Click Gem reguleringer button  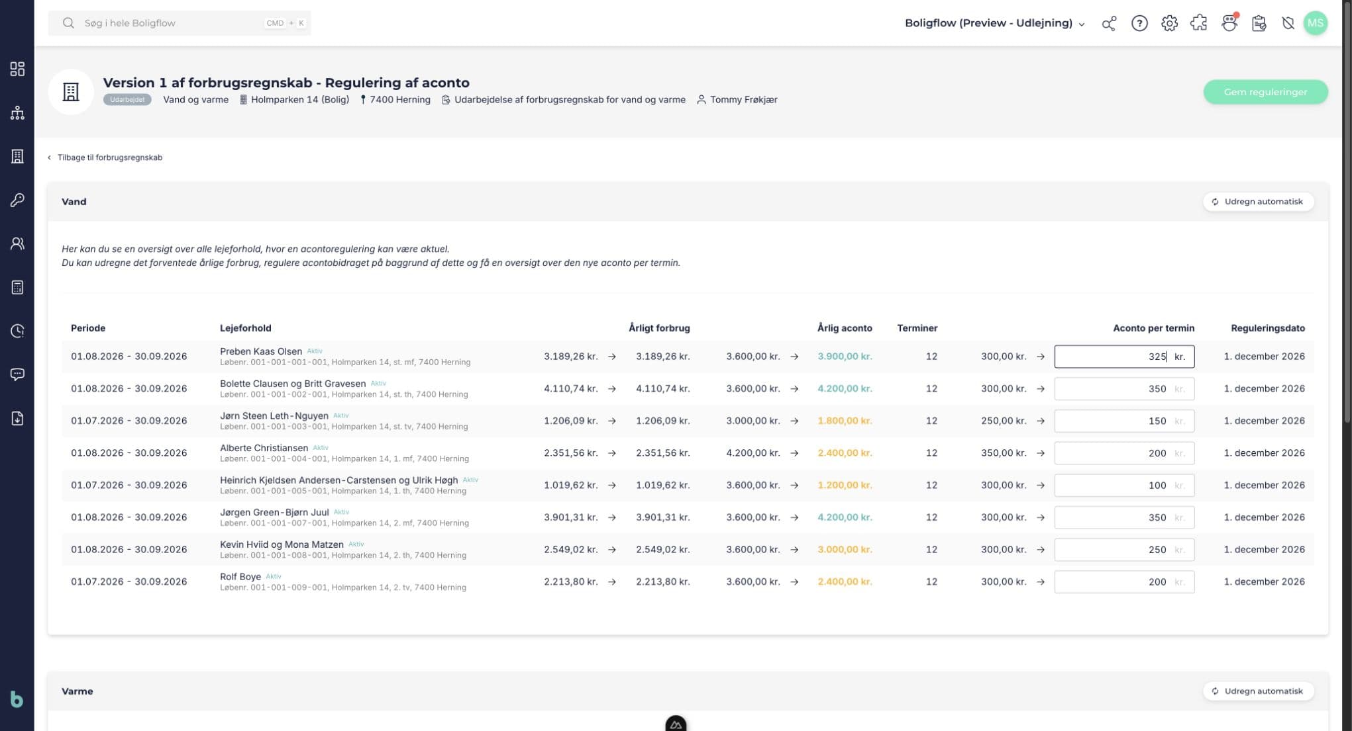point(1265,92)
